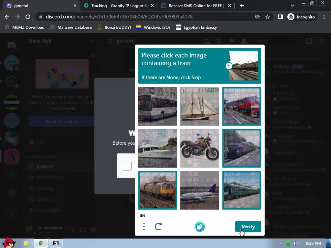331x248 pixels.
Task: Select the bus image tile
Action: pyautogui.click(x=158, y=106)
